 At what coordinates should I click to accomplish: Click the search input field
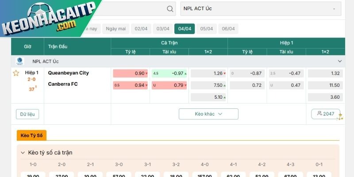(x=133, y=9)
